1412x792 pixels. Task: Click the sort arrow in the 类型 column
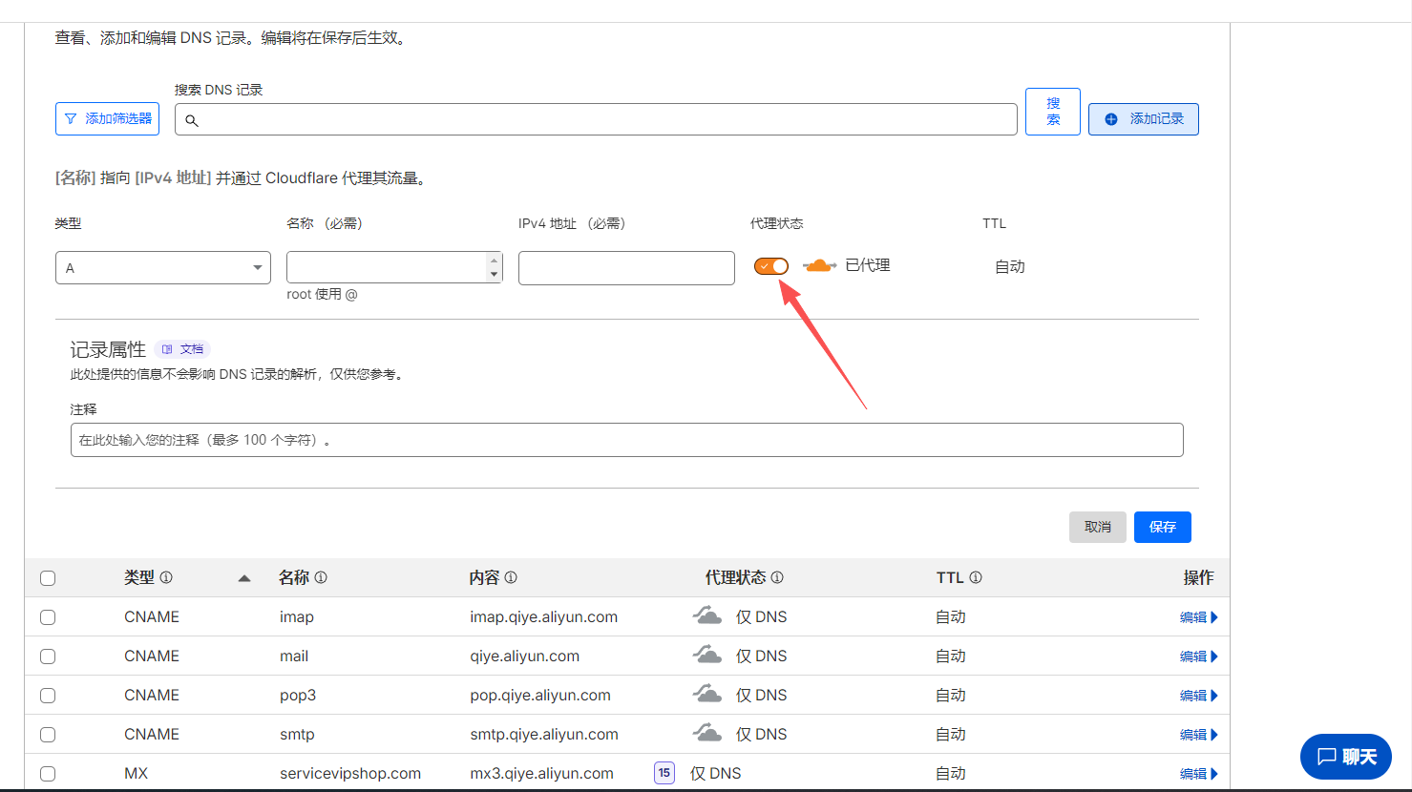coord(244,578)
